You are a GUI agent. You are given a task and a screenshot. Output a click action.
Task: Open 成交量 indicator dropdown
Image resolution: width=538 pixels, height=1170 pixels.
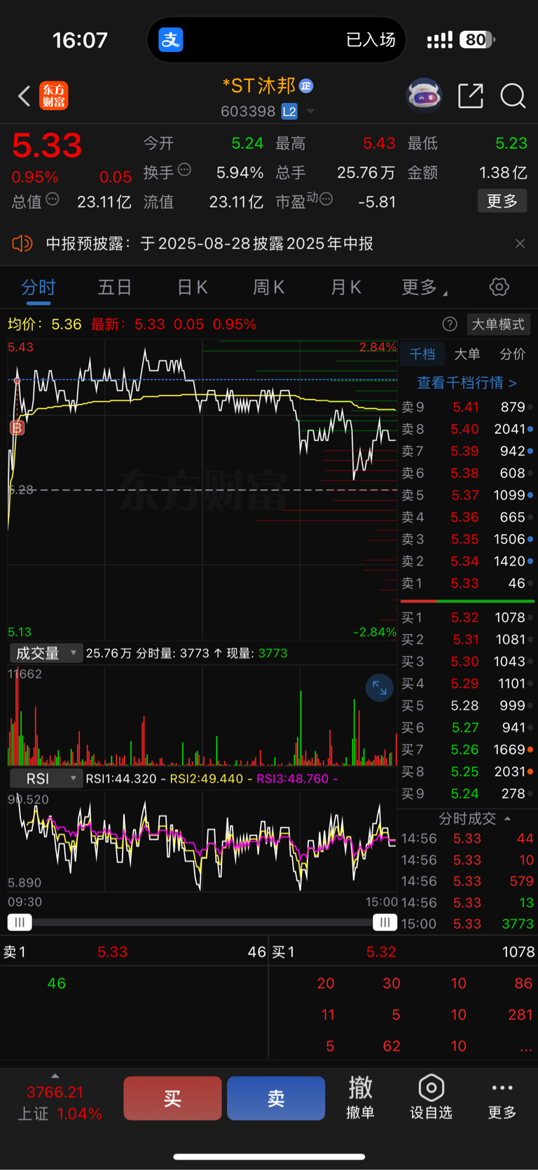click(x=46, y=653)
